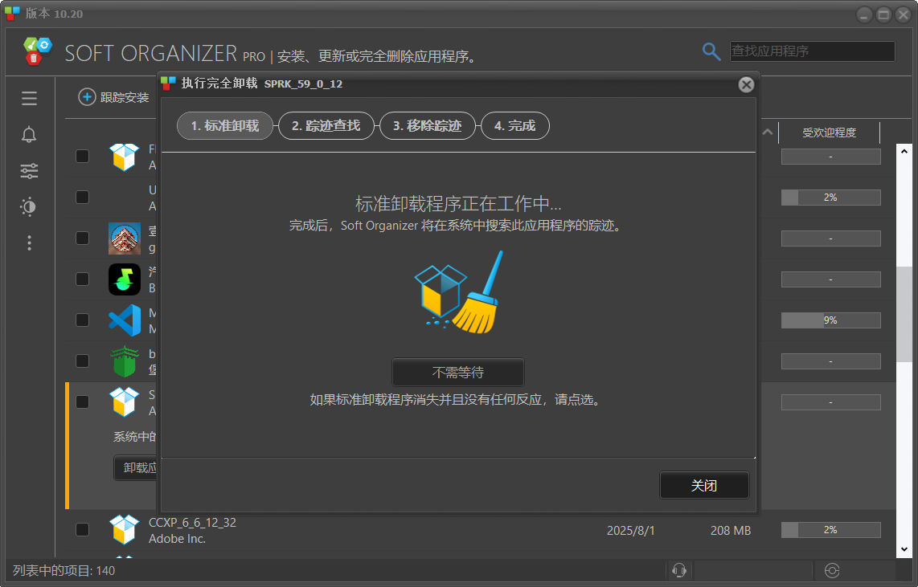Select step 3. 移除踪迹 tab
918x587 pixels.
click(428, 126)
